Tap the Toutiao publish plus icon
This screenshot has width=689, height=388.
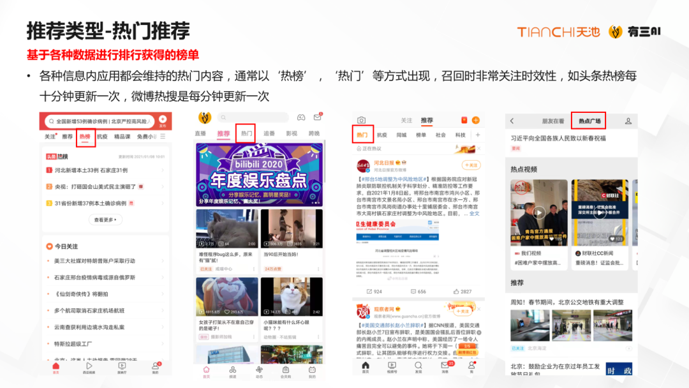pos(163,119)
